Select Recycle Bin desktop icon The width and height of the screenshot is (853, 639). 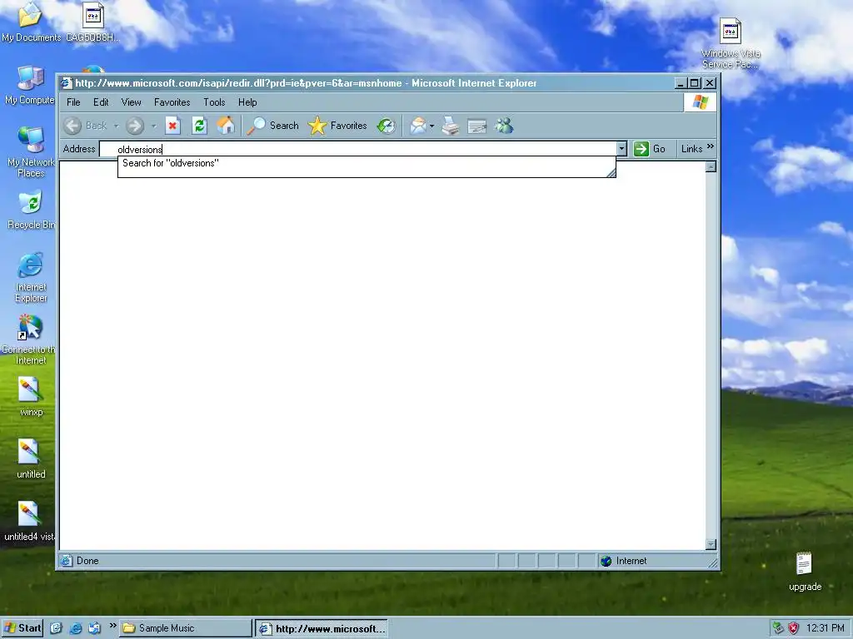[x=31, y=210]
